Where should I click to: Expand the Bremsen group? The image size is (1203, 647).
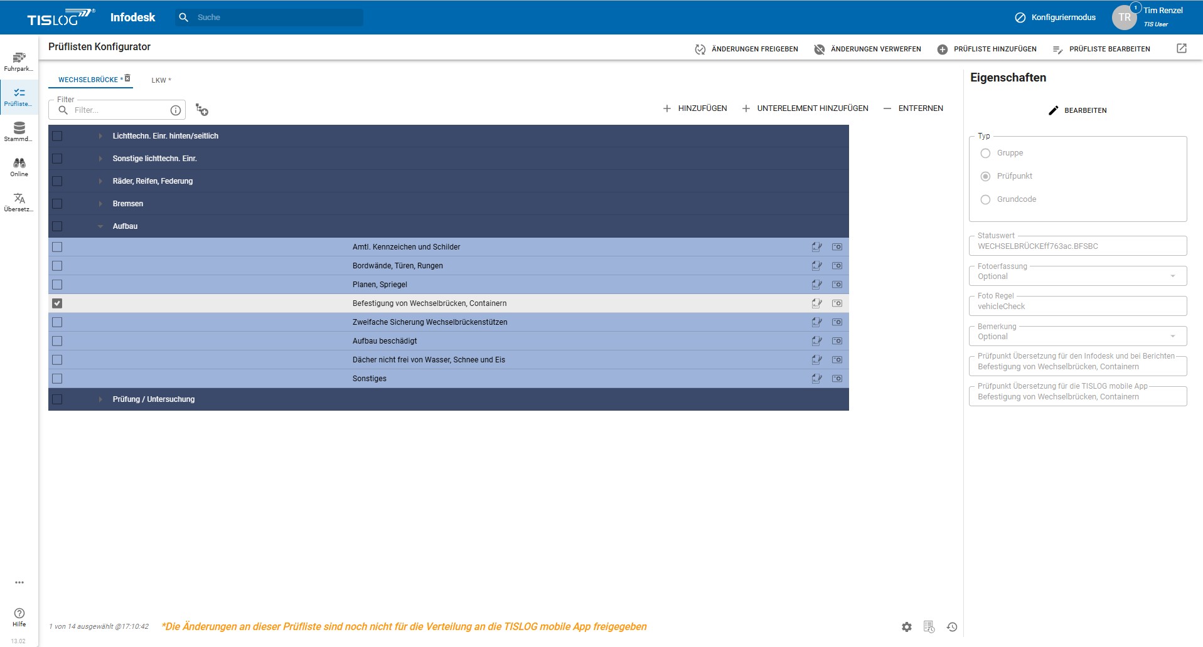100,204
